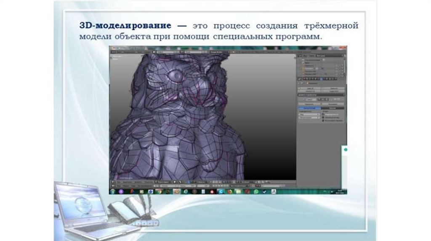Image resolution: width=431 pixels, height=241 pixels.
Task: Open the Render menu in the top header
Action: tap(129, 52)
